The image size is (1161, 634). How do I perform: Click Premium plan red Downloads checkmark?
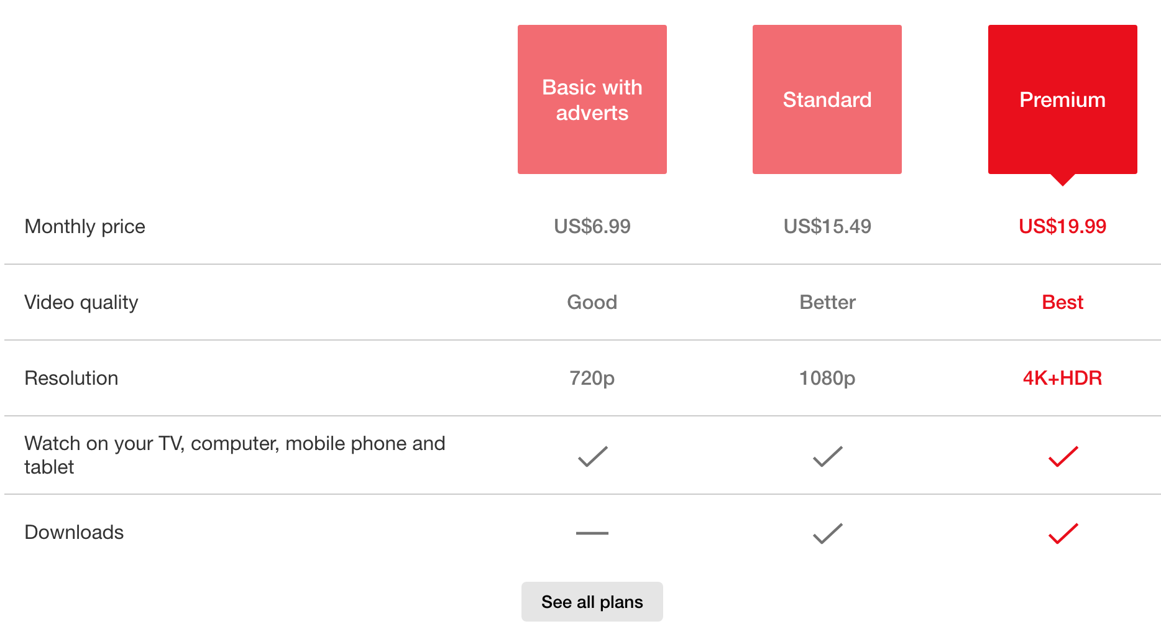1063,533
